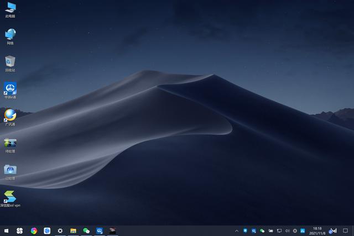The height and width of the screenshot is (236, 354).
Task: Click the M input indicator tray icon
Action: [x=333, y=231]
